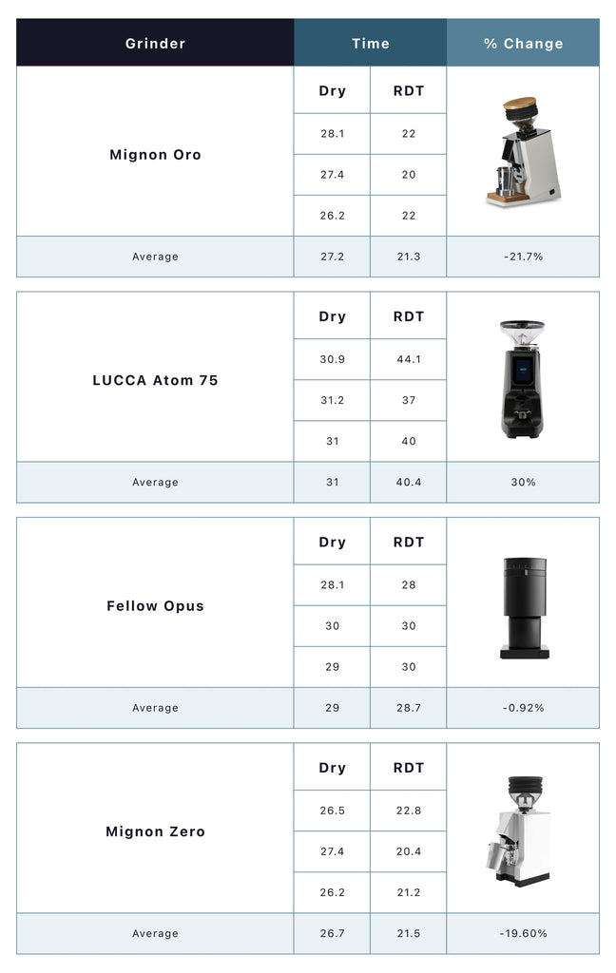The image size is (616, 973).
Task: Select the -21.7% change value
Action: (523, 257)
